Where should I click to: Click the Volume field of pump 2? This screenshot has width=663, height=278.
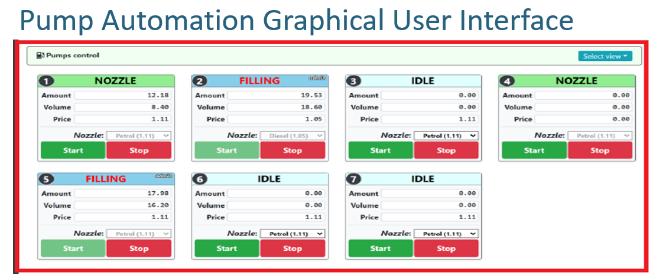(x=276, y=107)
